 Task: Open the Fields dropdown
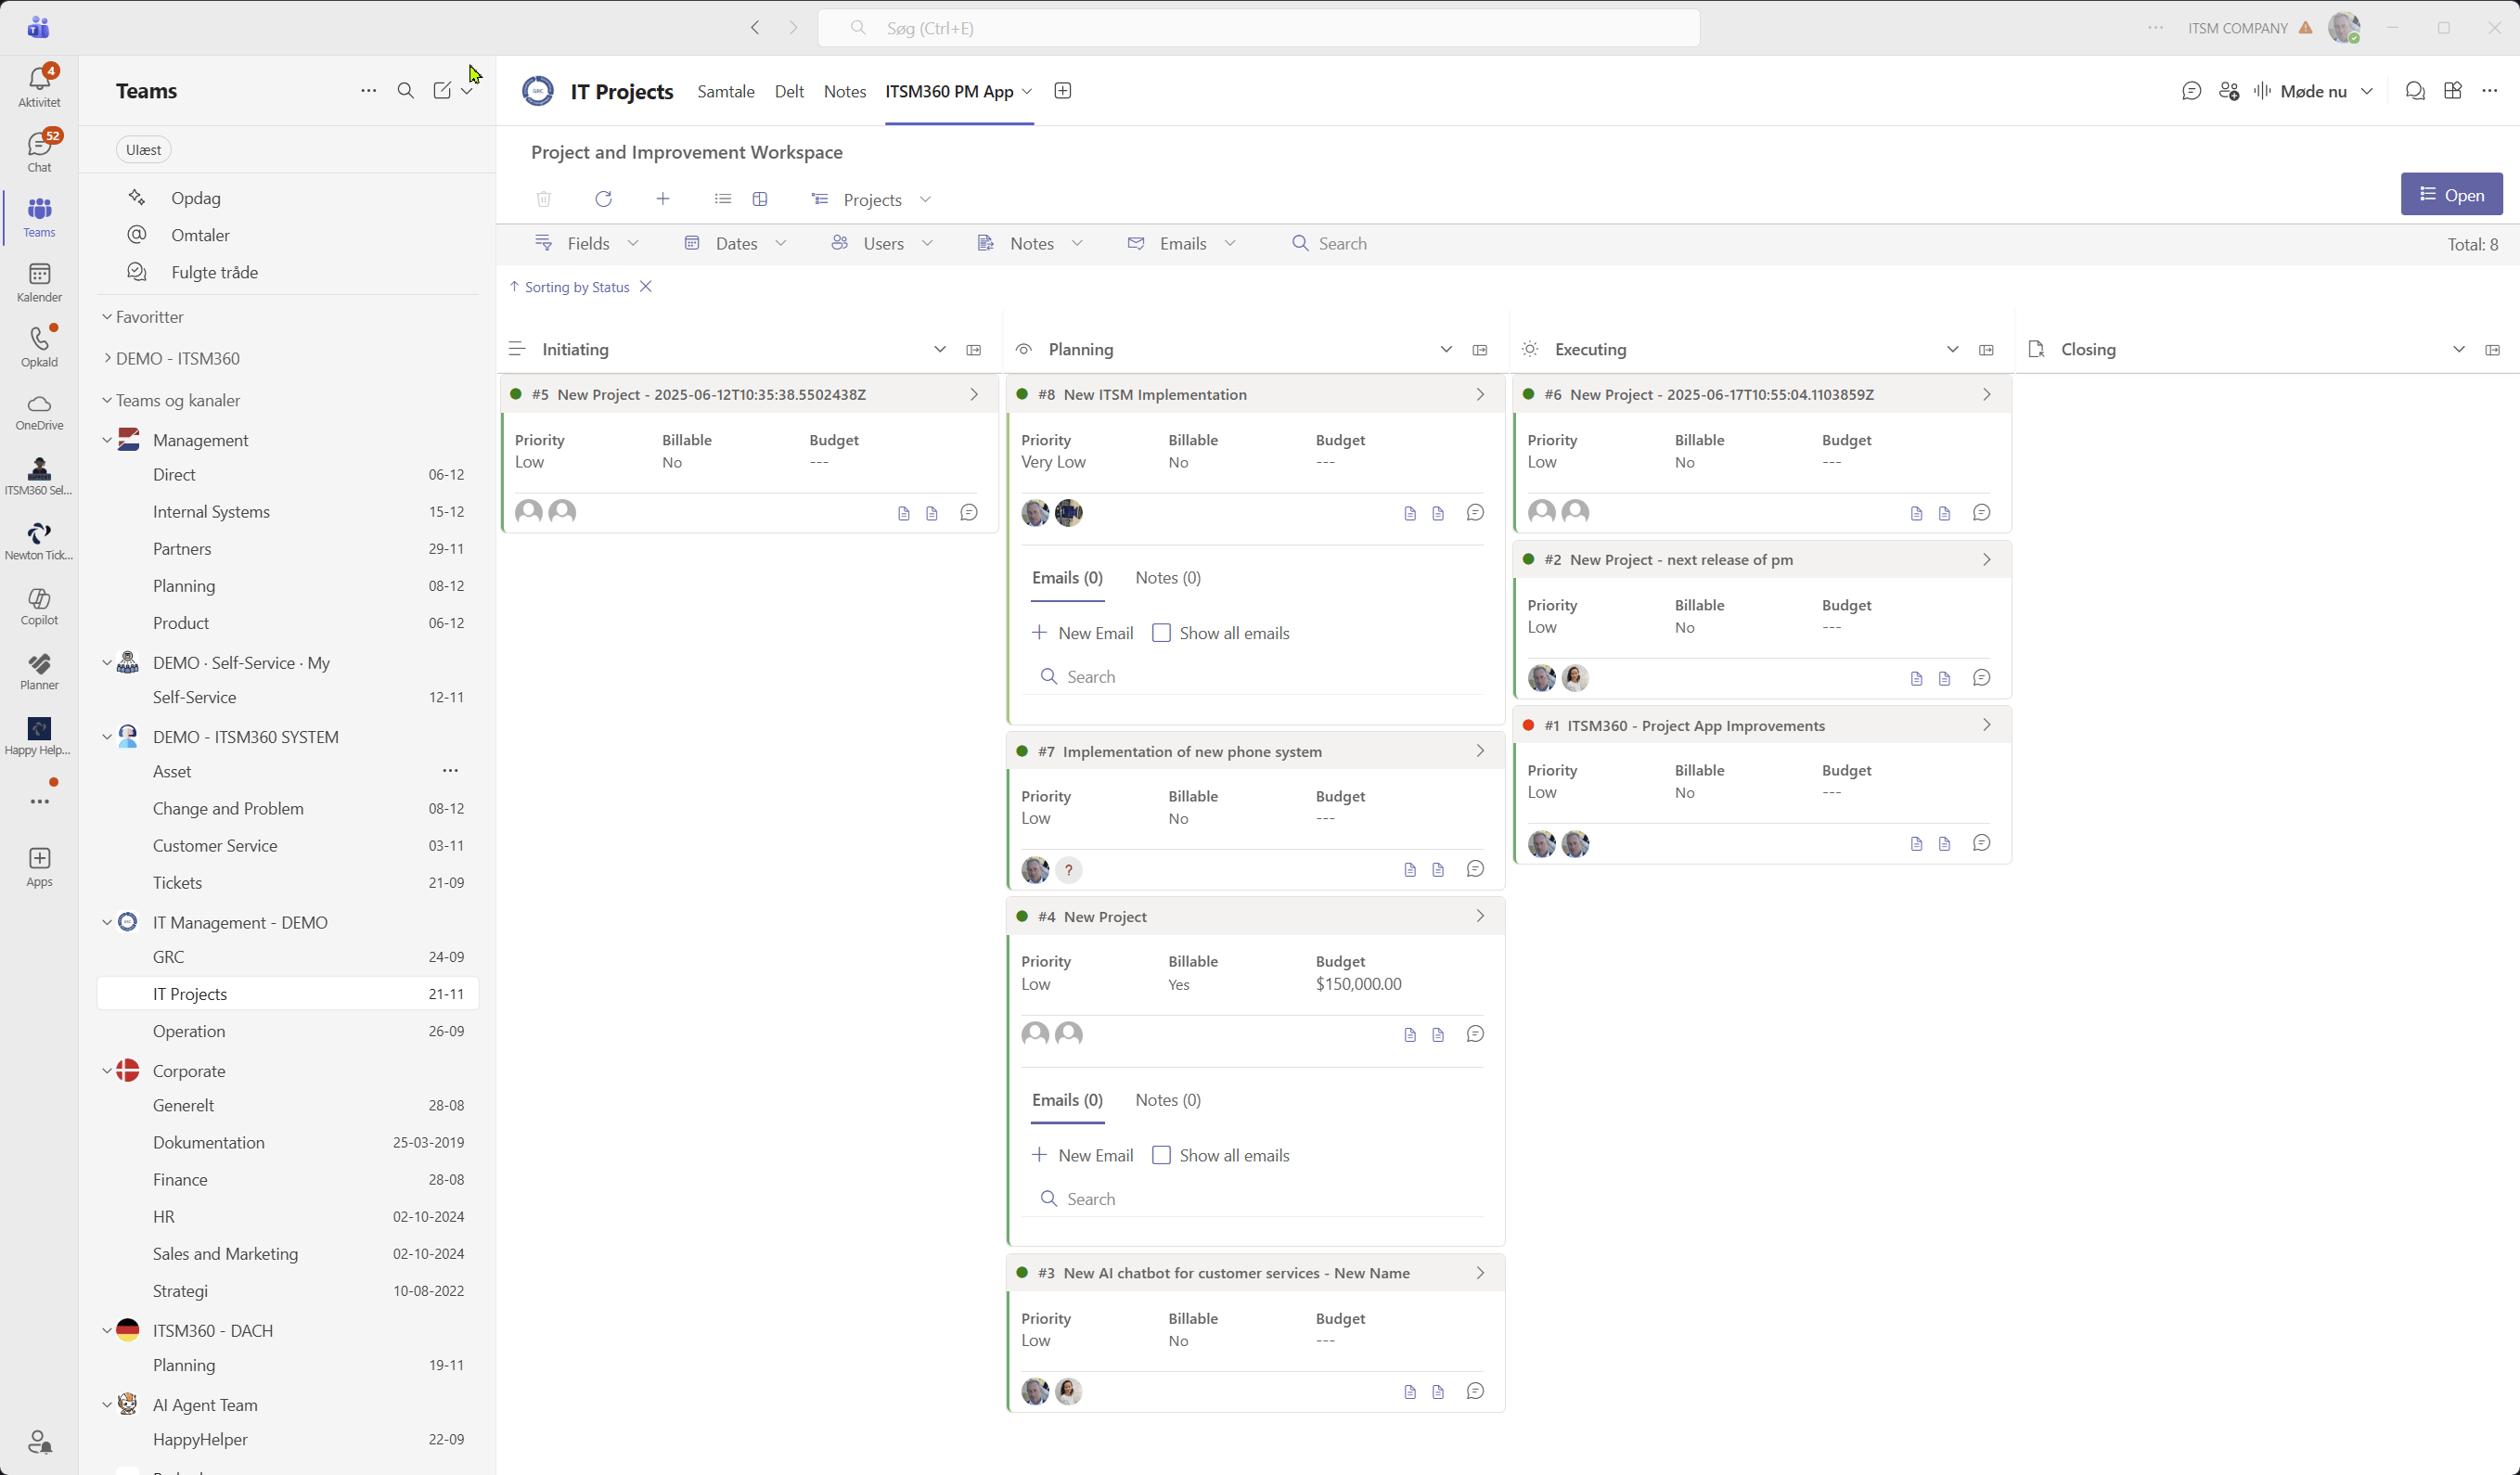587,244
